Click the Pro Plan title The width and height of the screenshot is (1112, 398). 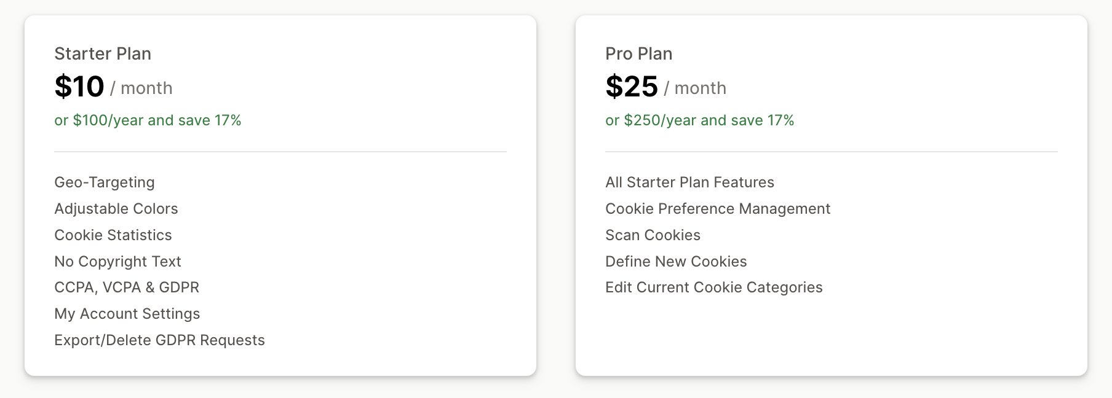[x=638, y=53]
